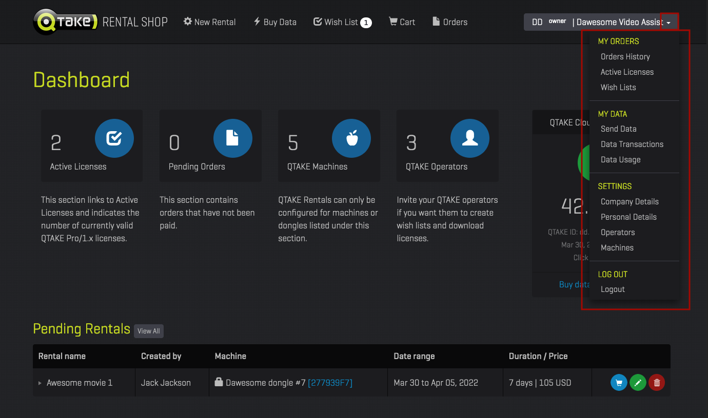The image size is (708, 418).
Task: Open the Cart page
Action: pyautogui.click(x=402, y=22)
